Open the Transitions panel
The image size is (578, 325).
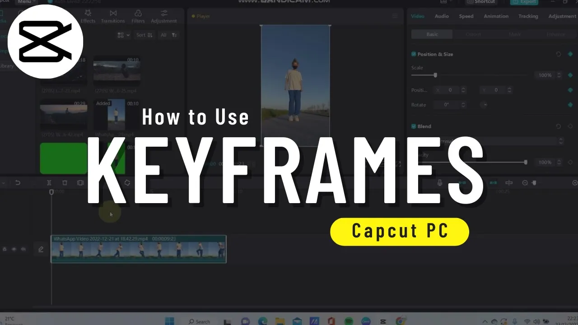coord(113,16)
